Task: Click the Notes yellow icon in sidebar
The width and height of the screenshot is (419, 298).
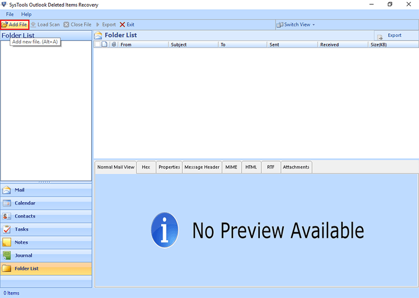Action: [7, 242]
